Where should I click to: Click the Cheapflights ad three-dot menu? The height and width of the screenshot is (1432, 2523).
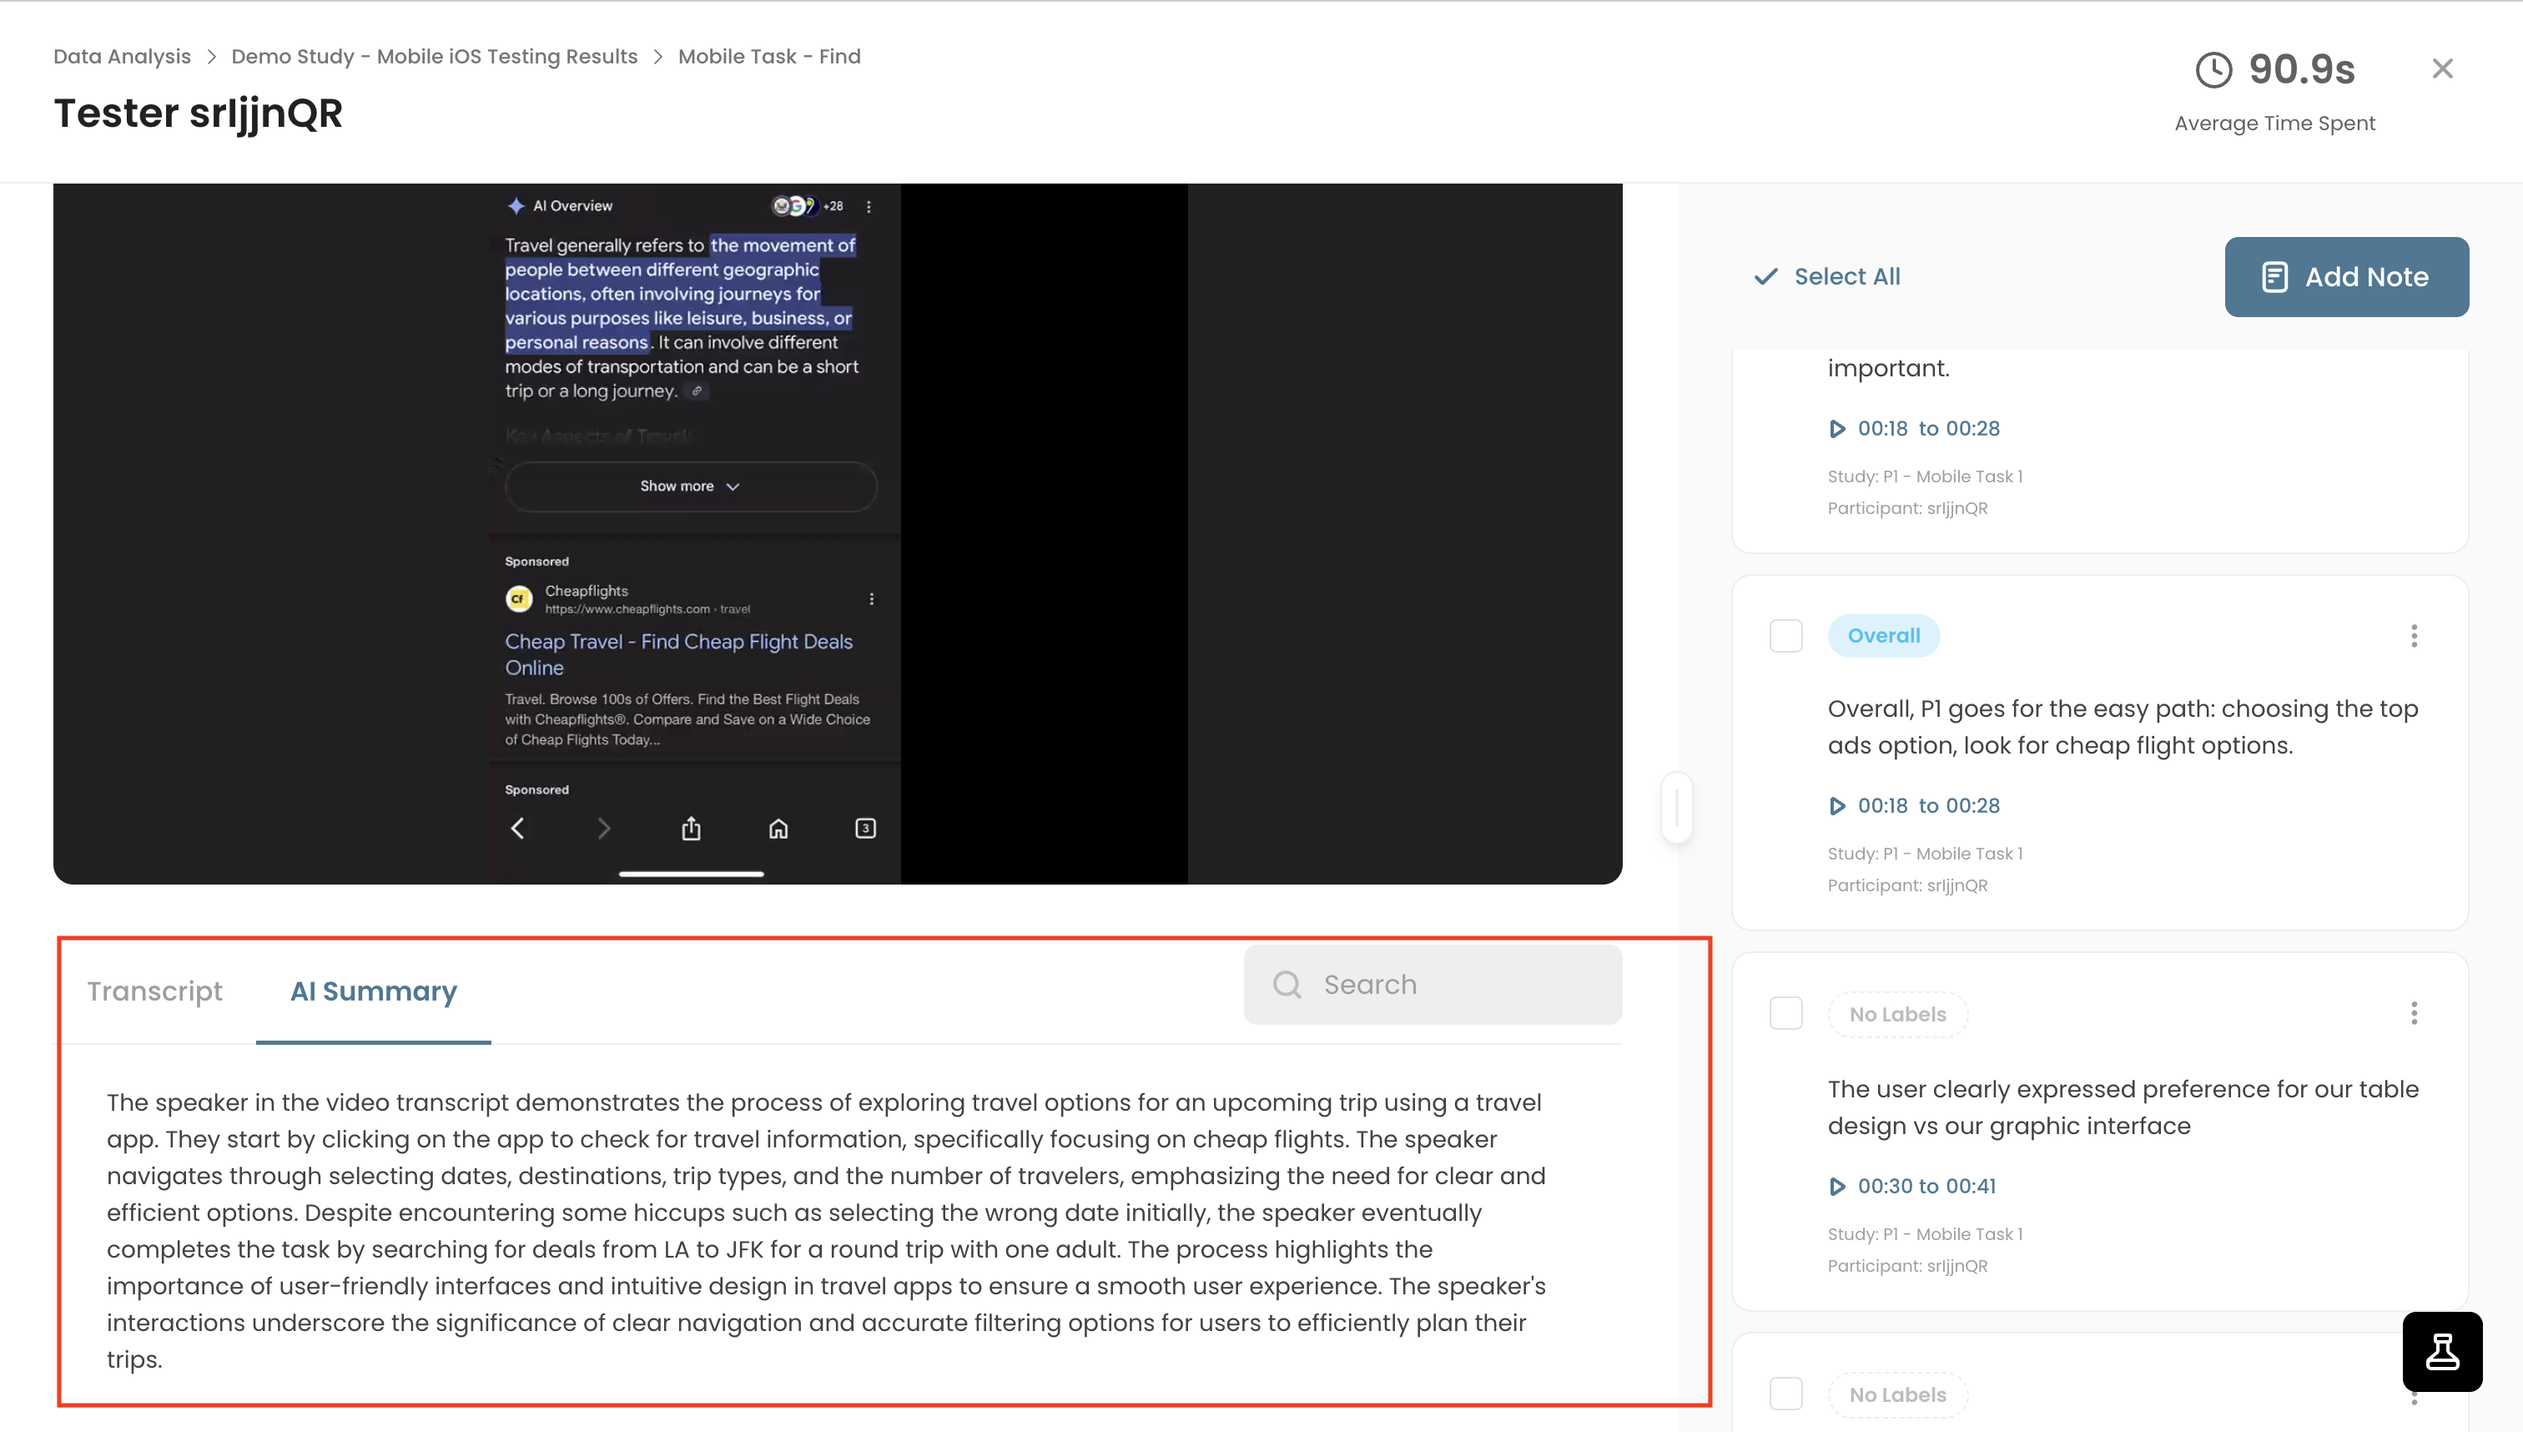click(x=871, y=598)
